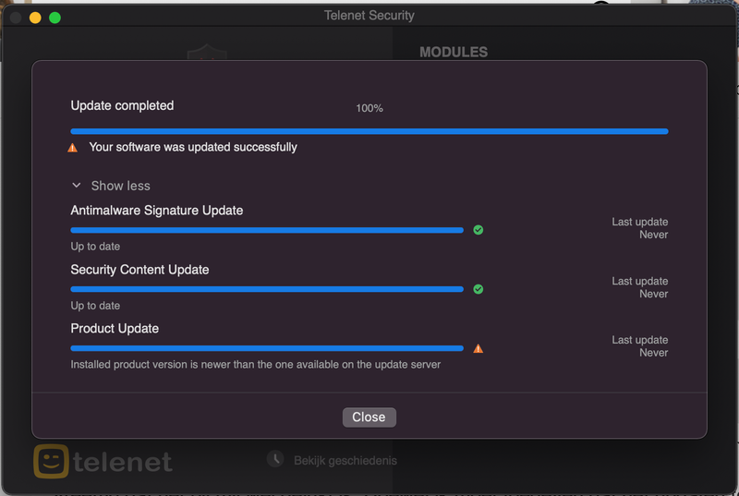Click the Product Update title
The image size is (739, 496).
click(x=115, y=328)
